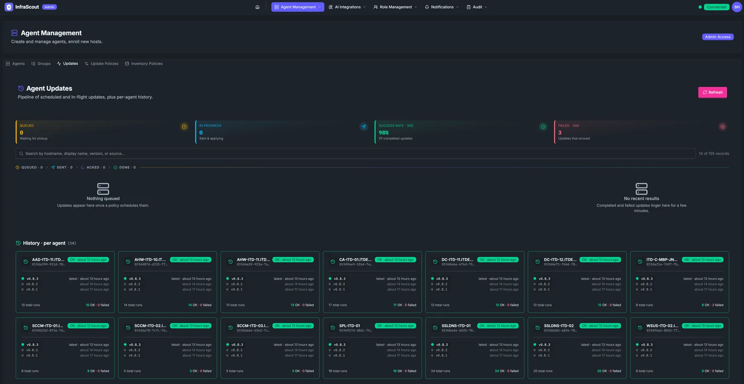This screenshot has height=384, width=744.
Task: Switch to the Groups tab
Action: pos(41,64)
